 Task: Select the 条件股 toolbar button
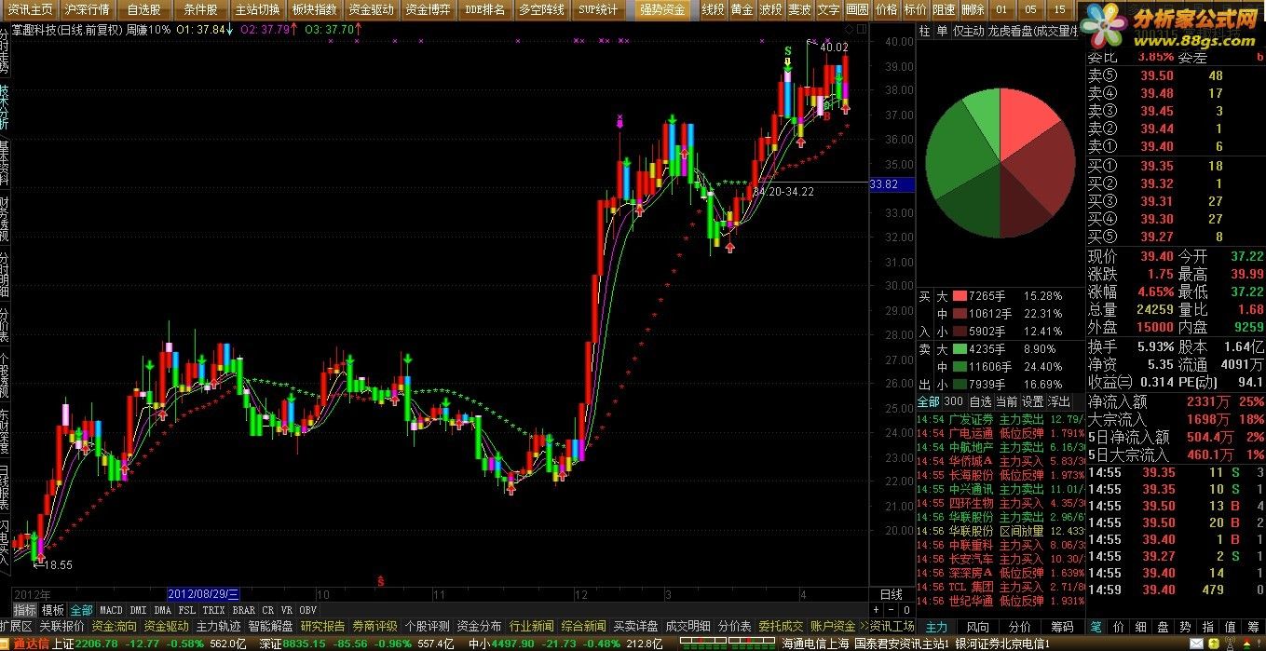[x=200, y=9]
